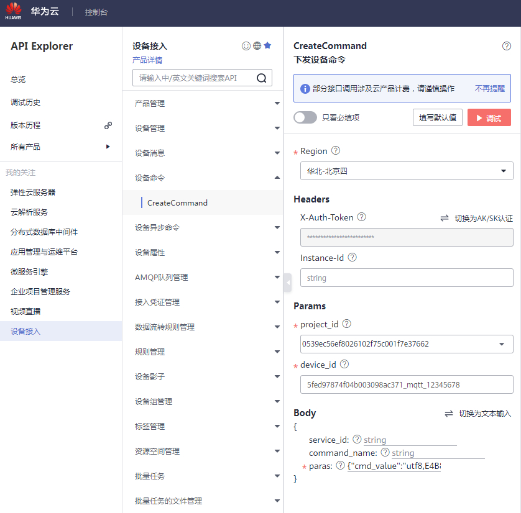Click the help icon beside X-Auth-Token

click(361, 217)
